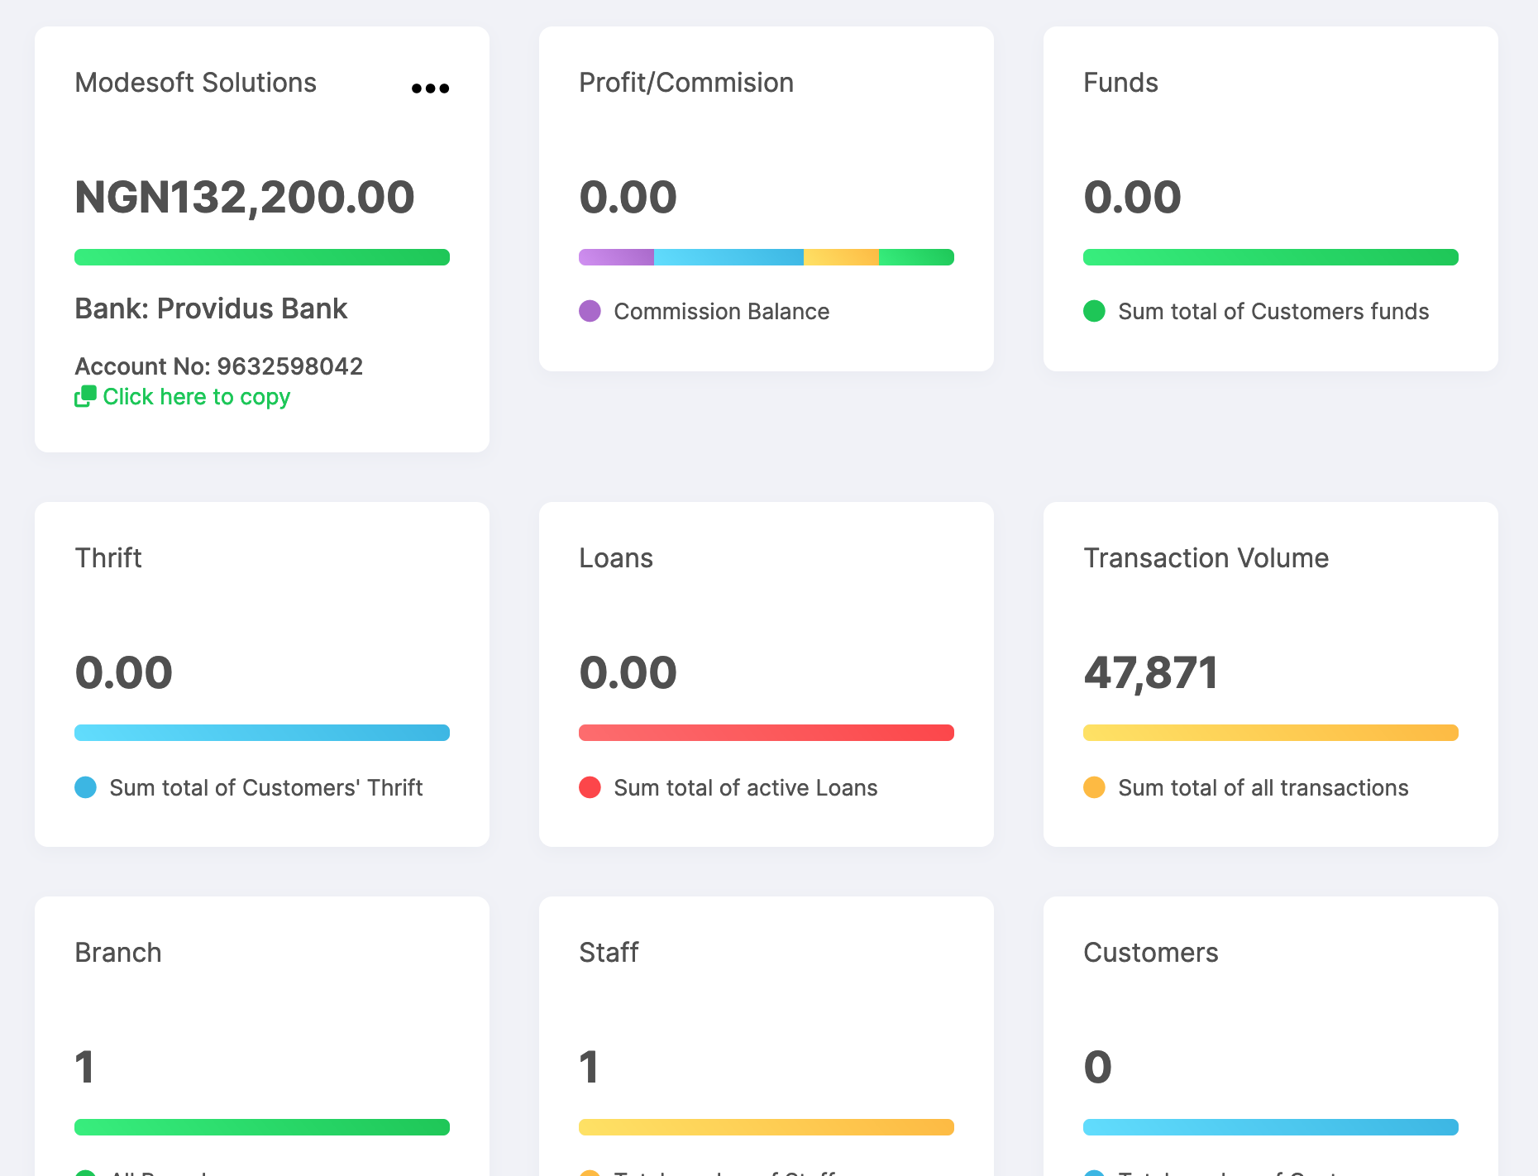
Task: Click the Branch card heading
Action: pos(118,953)
